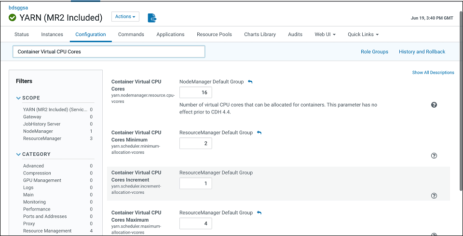Image resolution: width=463 pixels, height=236 pixels.
Task: Revert Cores Minimum value using the undo arrow
Action: 259,133
